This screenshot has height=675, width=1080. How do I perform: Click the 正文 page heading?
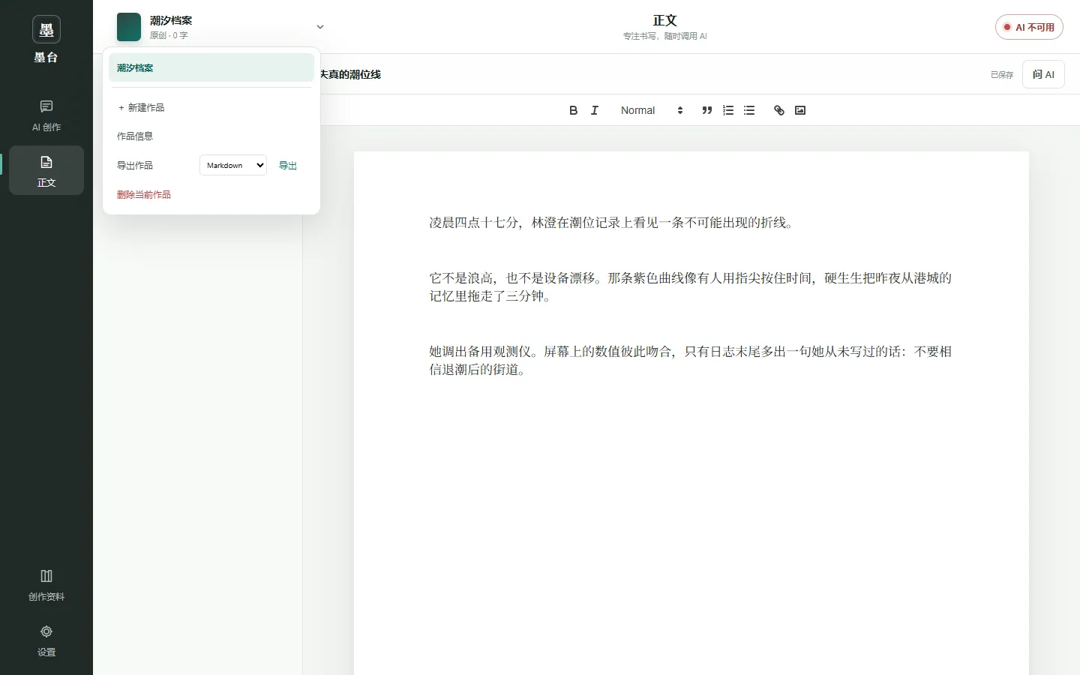[665, 20]
